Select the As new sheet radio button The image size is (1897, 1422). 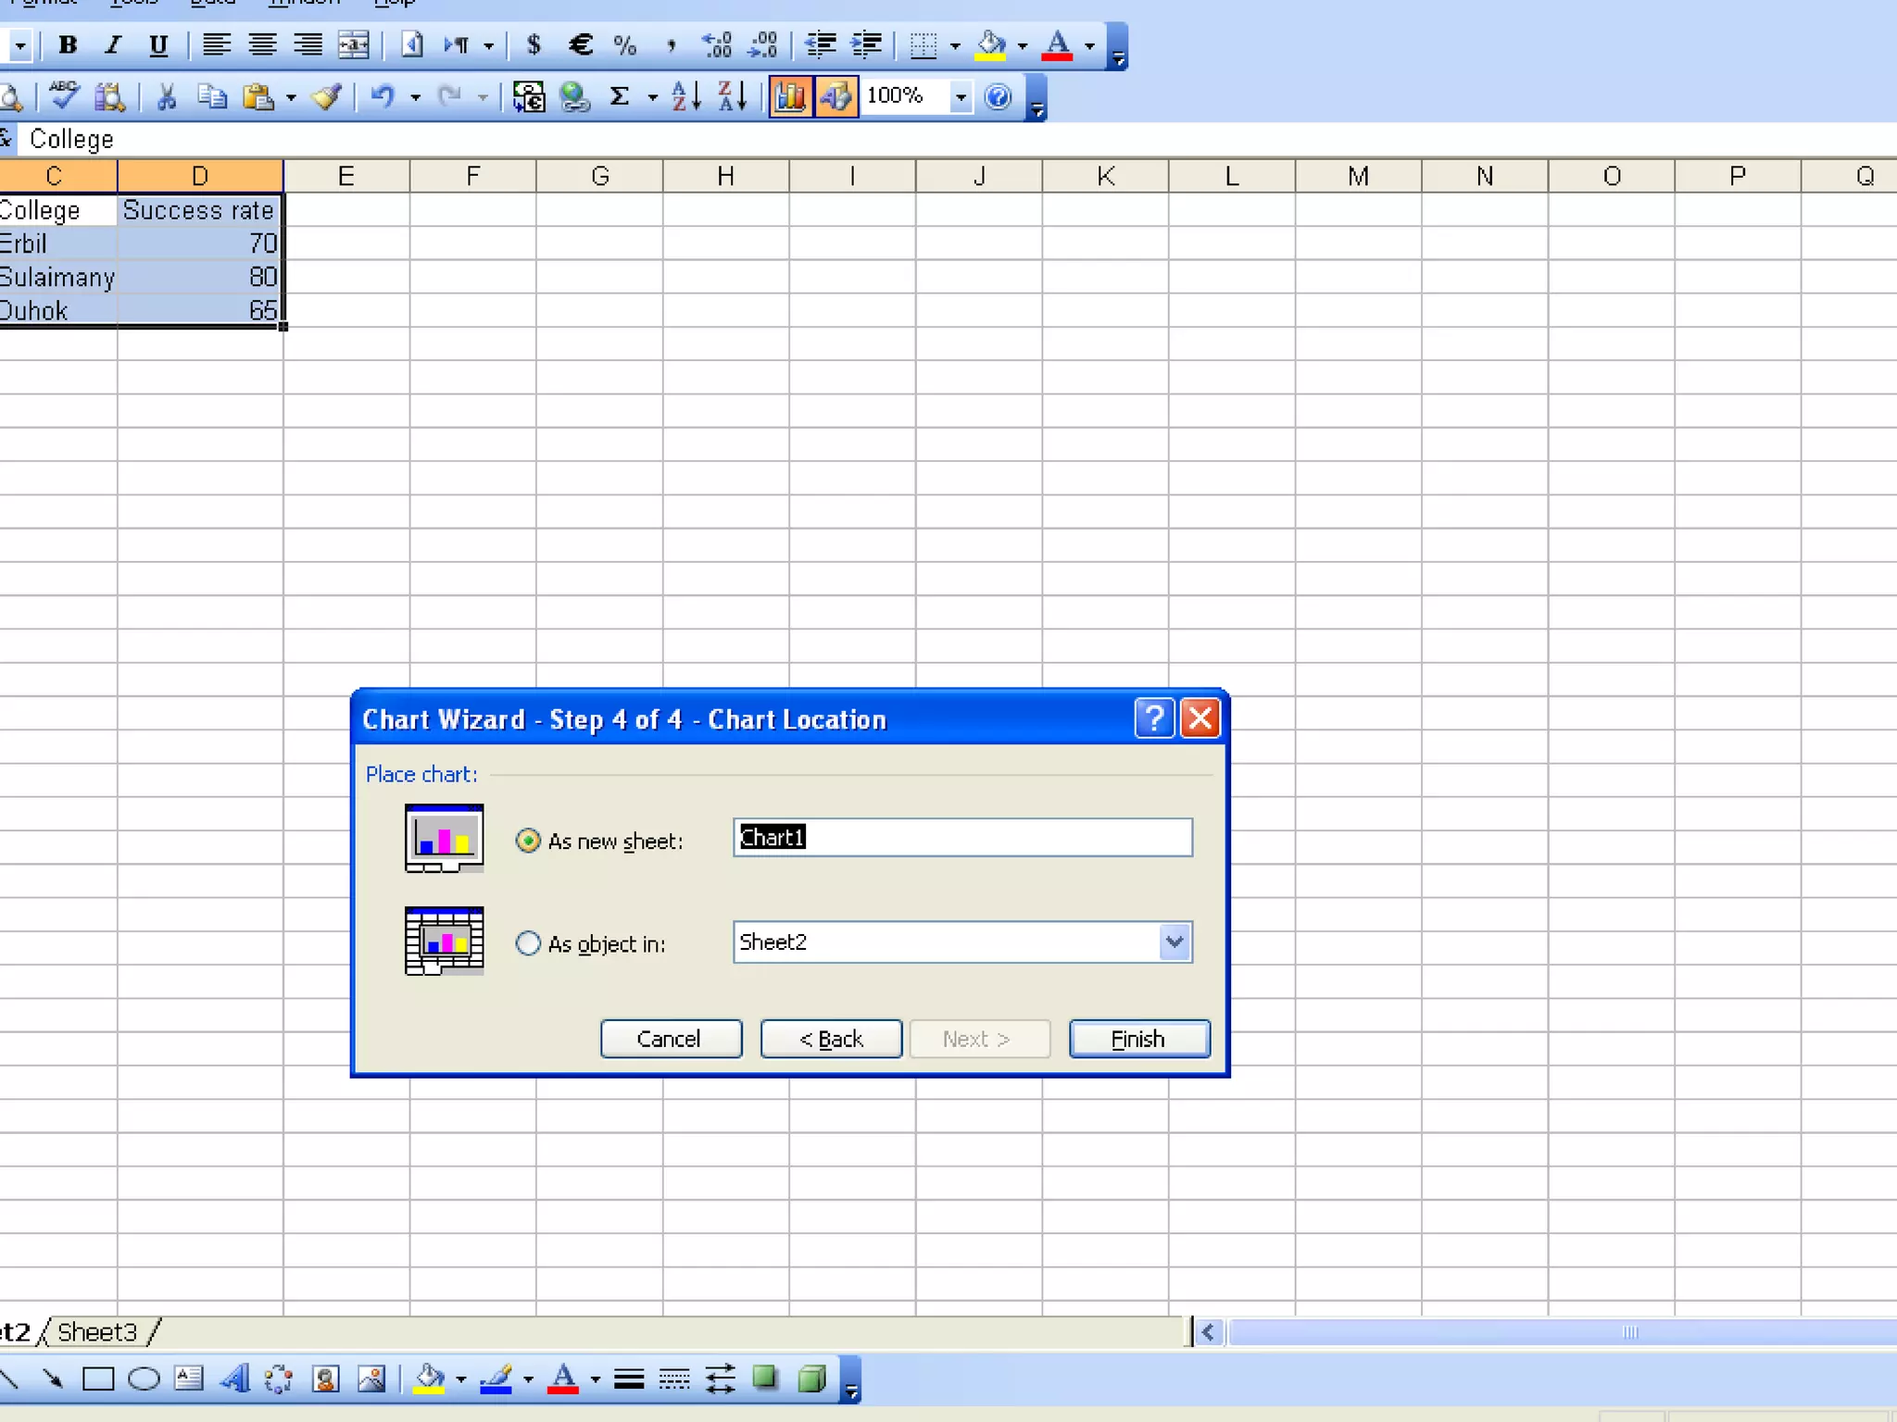[528, 841]
